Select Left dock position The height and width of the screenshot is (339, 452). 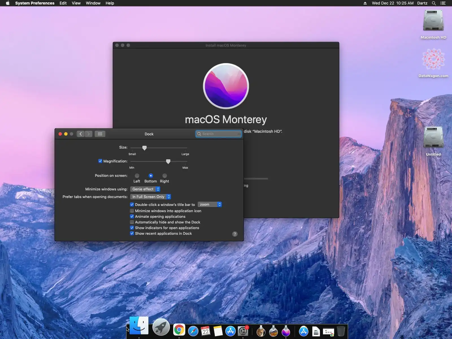click(x=137, y=176)
